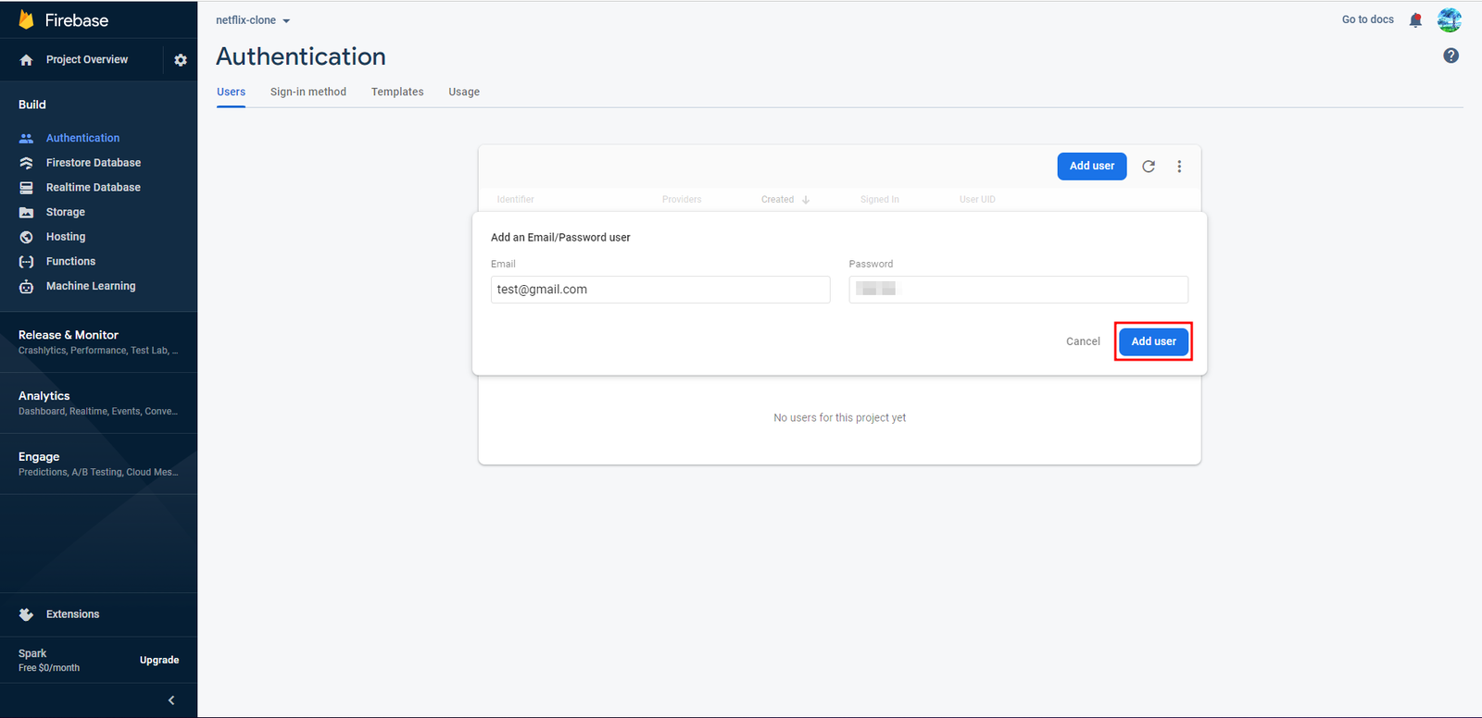Open the help question mark icon
The height and width of the screenshot is (718, 1482).
tap(1451, 56)
